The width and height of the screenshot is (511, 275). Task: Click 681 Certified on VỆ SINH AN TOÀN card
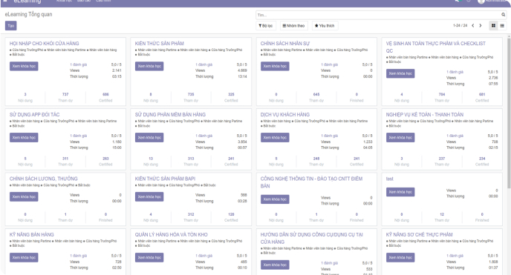pos(482,97)
